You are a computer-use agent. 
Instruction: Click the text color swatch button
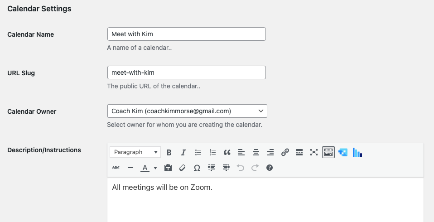(x=145, y=168)
